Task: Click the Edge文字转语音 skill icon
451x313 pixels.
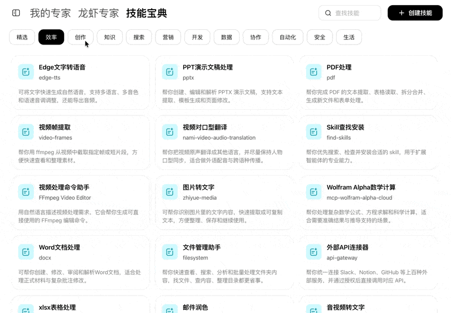Action: point(26,71)
